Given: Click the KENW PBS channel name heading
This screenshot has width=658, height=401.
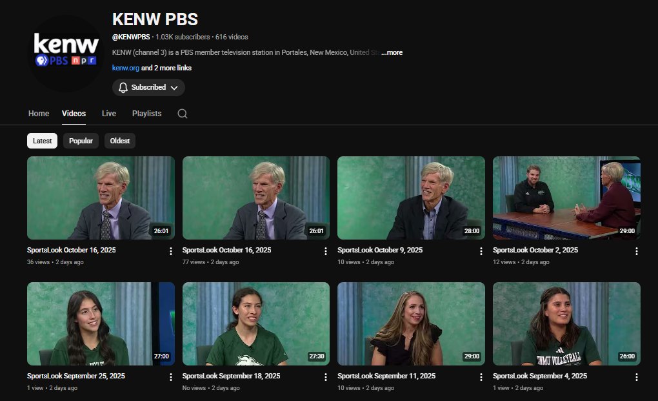Looking at the screenshot, I should point(155,19).
